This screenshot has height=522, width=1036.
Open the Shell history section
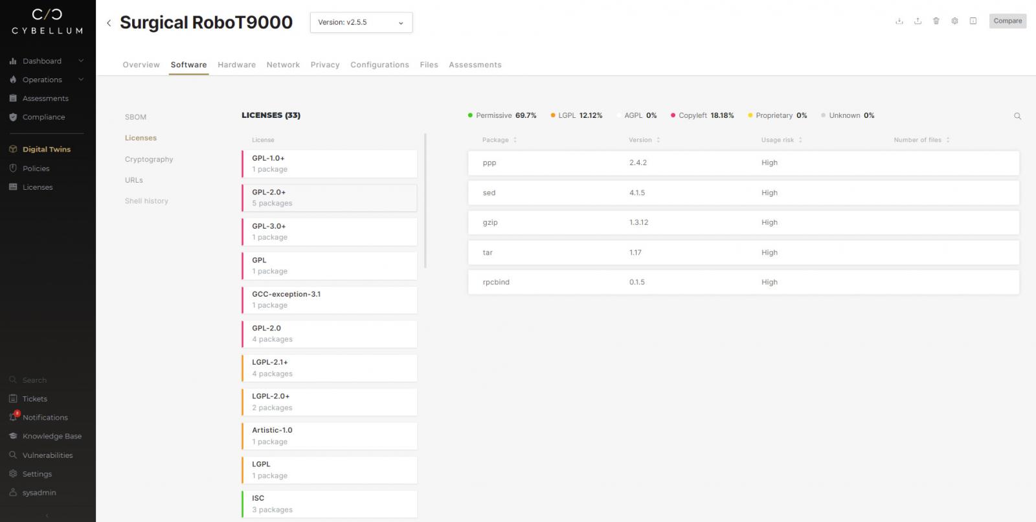point(146,201)
